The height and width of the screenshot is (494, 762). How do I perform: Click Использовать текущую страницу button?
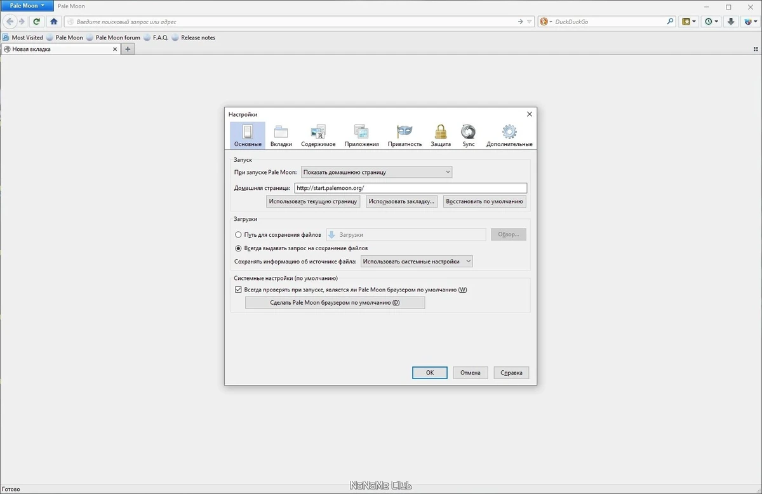tap(314, 201)
